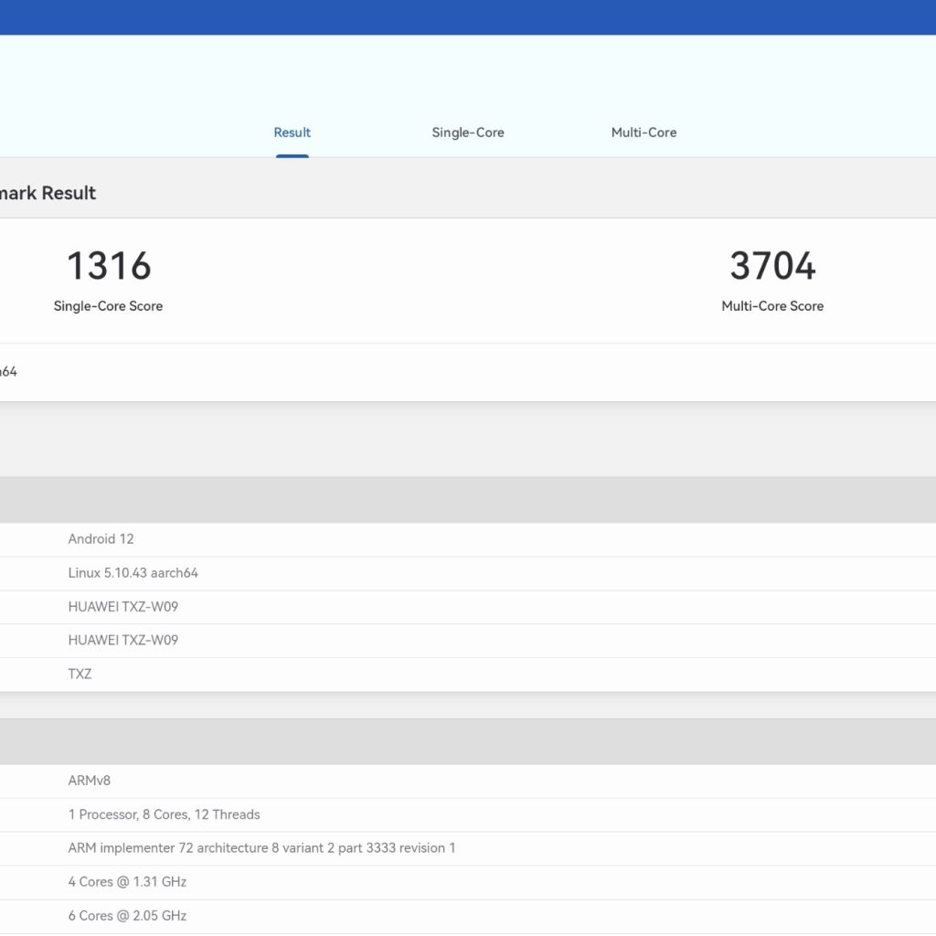
Task: Click the lower HUAWEI TXZ-W09 entry
Action: pyautogui.click(x=122, y=641)
